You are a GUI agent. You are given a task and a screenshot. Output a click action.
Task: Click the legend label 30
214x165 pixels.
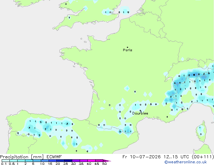[73, 164]
